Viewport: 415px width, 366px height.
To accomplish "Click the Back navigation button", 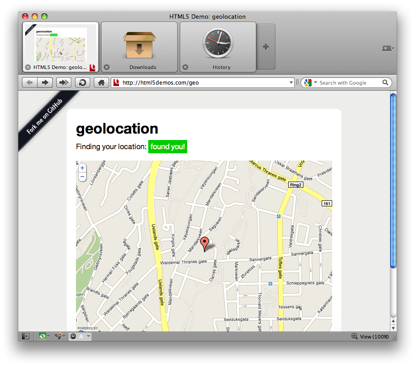I will [29, 83].
